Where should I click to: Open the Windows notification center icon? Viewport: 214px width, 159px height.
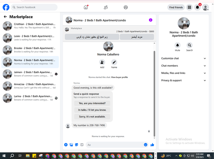(x=209, y=156)
